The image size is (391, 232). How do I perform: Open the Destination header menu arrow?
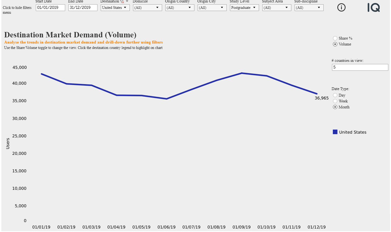[127, 1]
